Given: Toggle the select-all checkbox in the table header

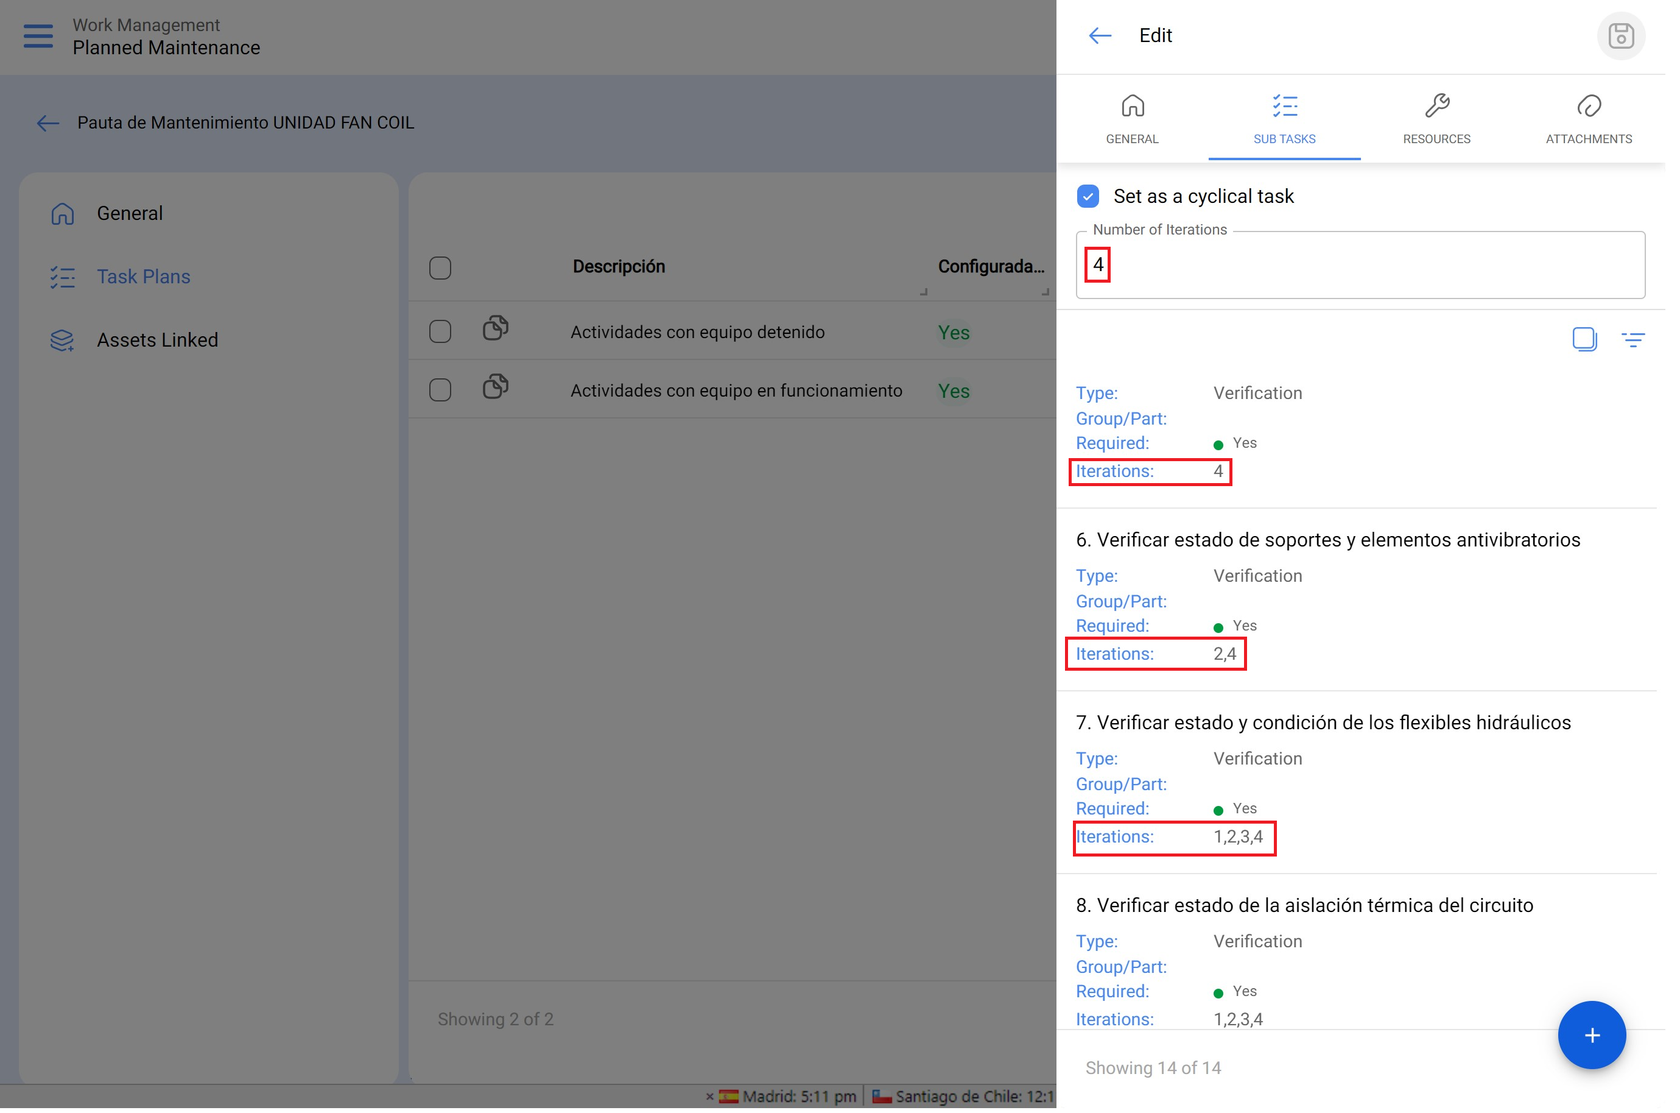Looking at the screenshot, I should [x=440, y=267].
